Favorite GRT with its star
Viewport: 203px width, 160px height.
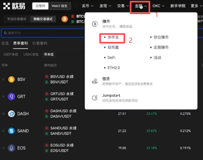[3, 96]
